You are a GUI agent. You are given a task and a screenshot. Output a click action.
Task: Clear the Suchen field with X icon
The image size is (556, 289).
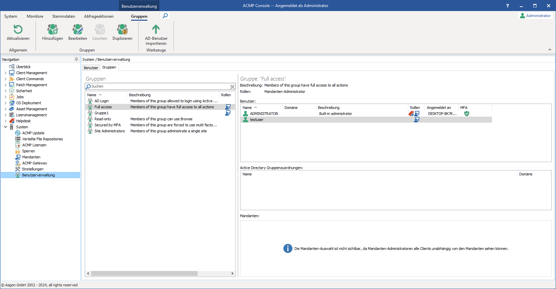(232, 87)
